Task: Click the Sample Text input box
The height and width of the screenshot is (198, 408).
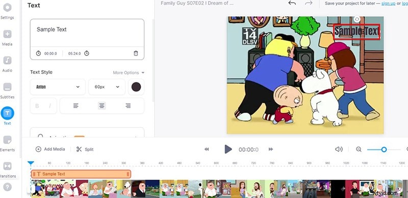Action: point(87,33)
